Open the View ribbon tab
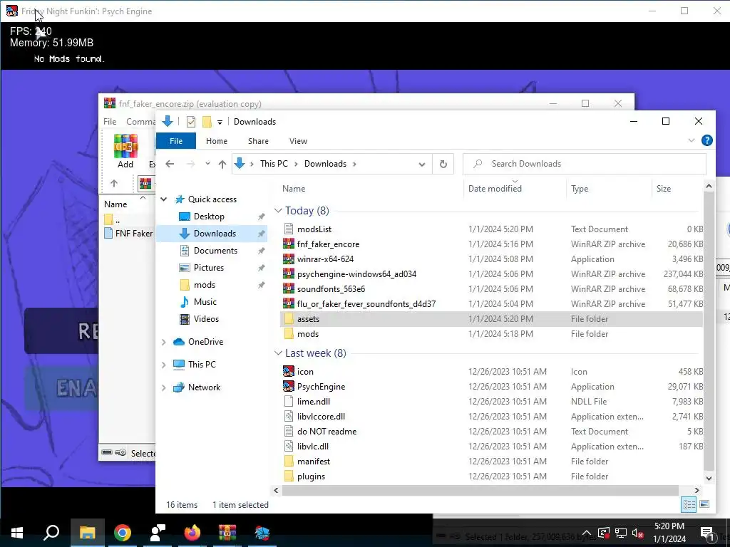The height and width of the screenshot is (547, 730). (x=298, y=141)
